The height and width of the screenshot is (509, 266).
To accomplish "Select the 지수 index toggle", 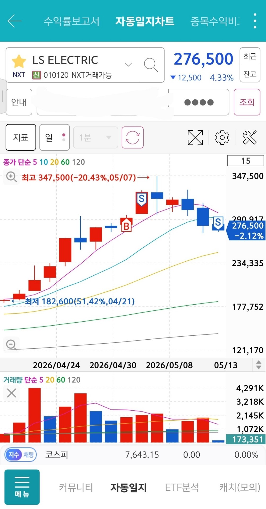I will click(14, 455).
